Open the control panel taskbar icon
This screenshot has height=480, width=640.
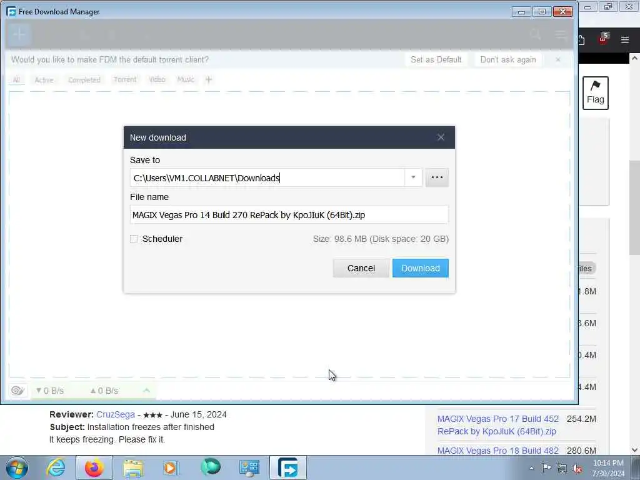click(x=249, y=467)
